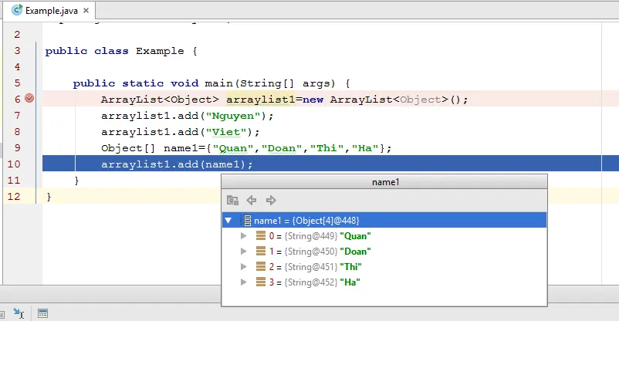The image size is (619, 365).
Task: Click line number 10 in the gutter
Action: 14,164
